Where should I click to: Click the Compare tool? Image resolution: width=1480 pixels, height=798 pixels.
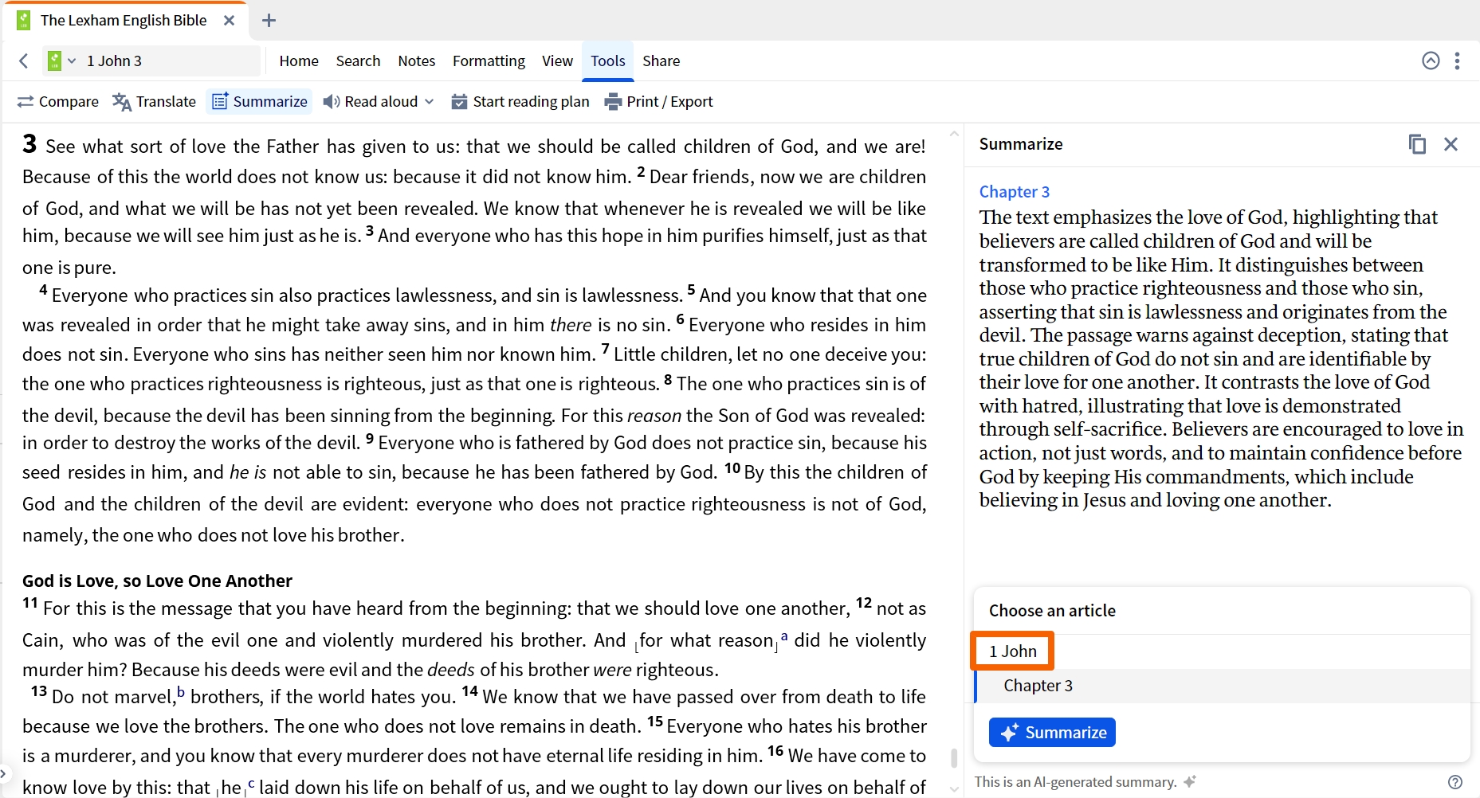click(x=58, y=101)
